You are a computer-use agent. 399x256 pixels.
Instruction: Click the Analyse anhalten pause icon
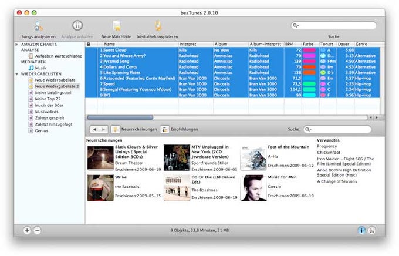click(x=77, y=25)
